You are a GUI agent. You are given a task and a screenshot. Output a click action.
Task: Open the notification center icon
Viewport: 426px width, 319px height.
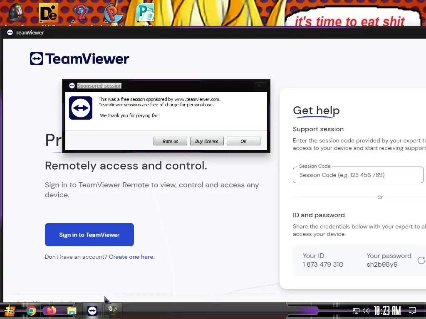412,311
